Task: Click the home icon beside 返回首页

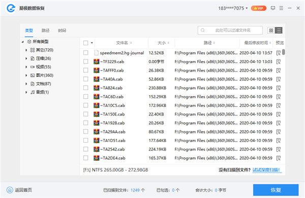Action: [x=10, y=190]
